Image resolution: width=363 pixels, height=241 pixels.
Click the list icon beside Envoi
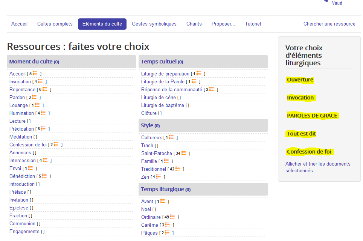click(x=31, y=168)
